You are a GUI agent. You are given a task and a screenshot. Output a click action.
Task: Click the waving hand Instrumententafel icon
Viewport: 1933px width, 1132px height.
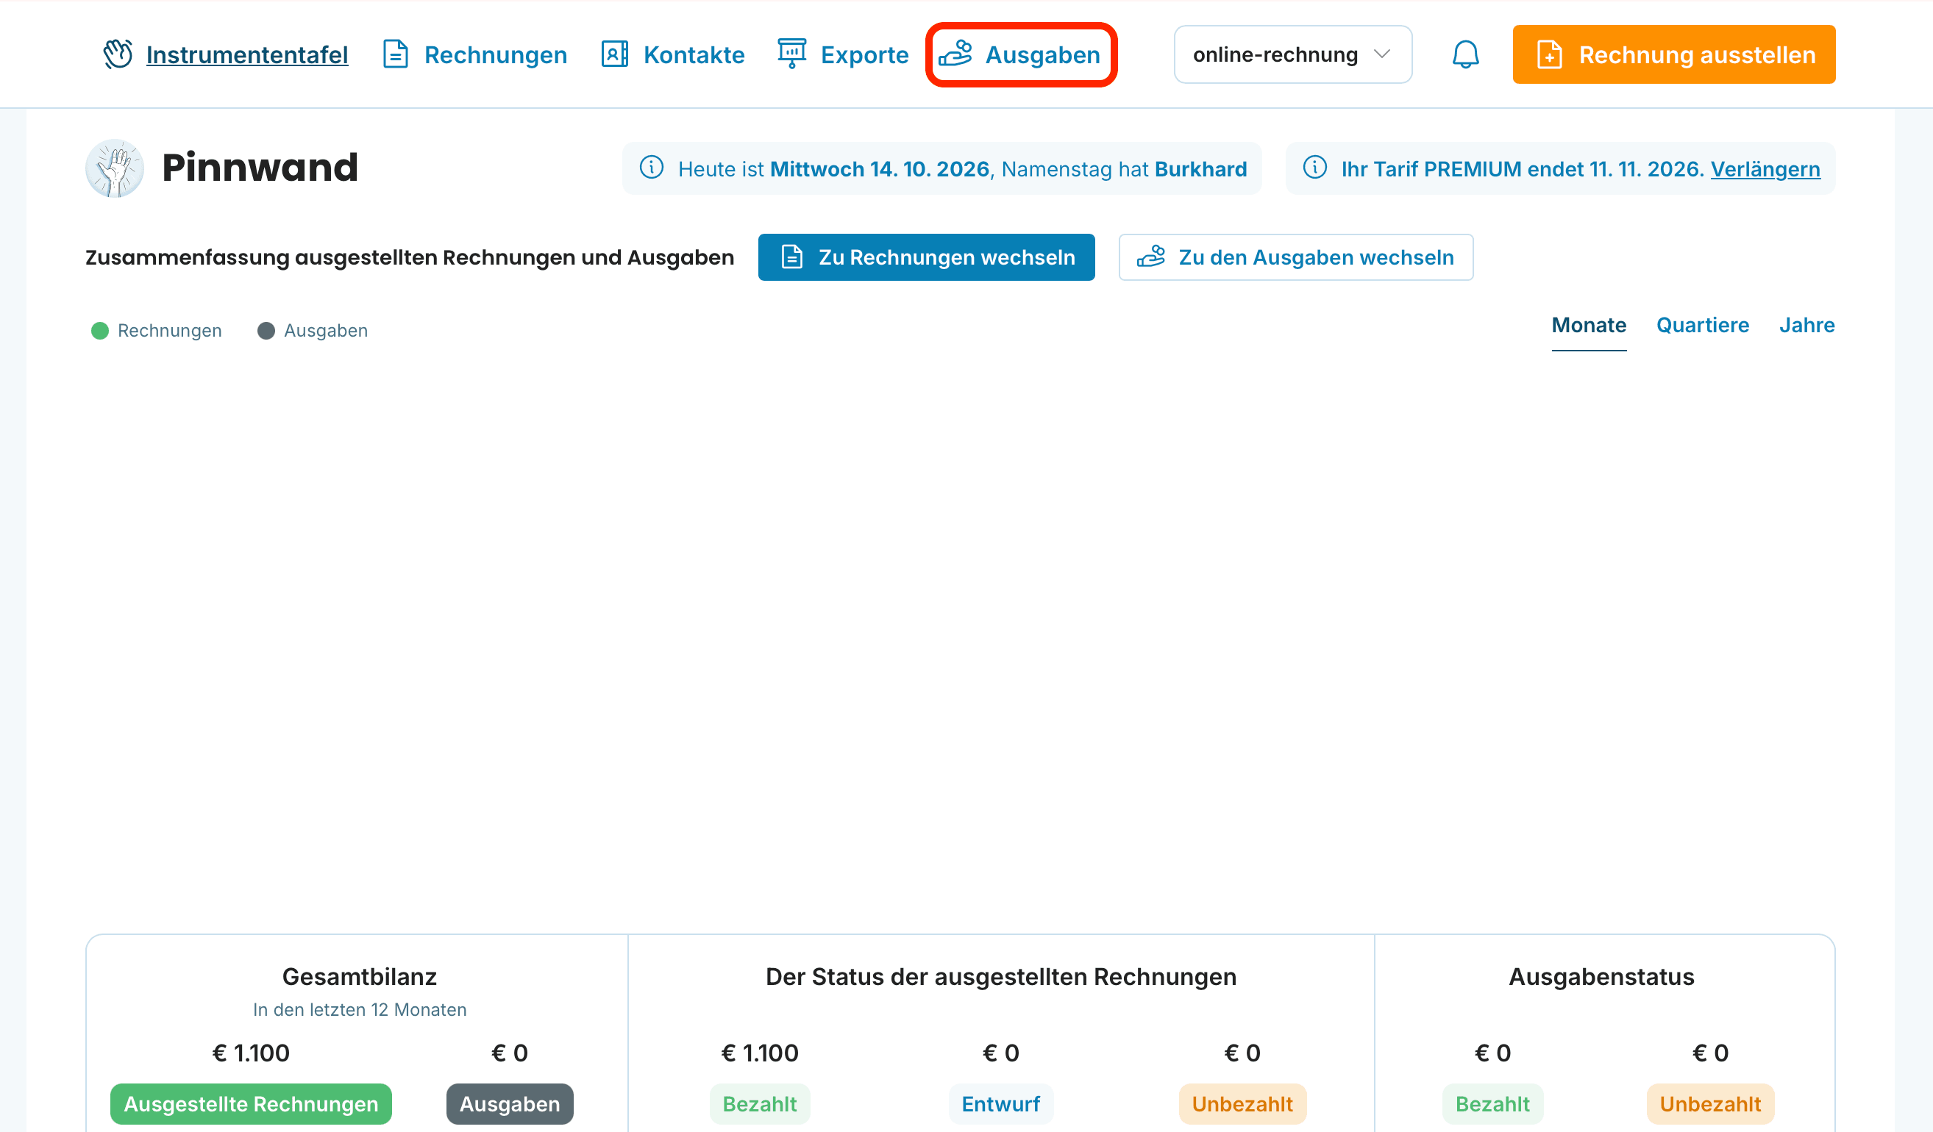pos(118,54)
